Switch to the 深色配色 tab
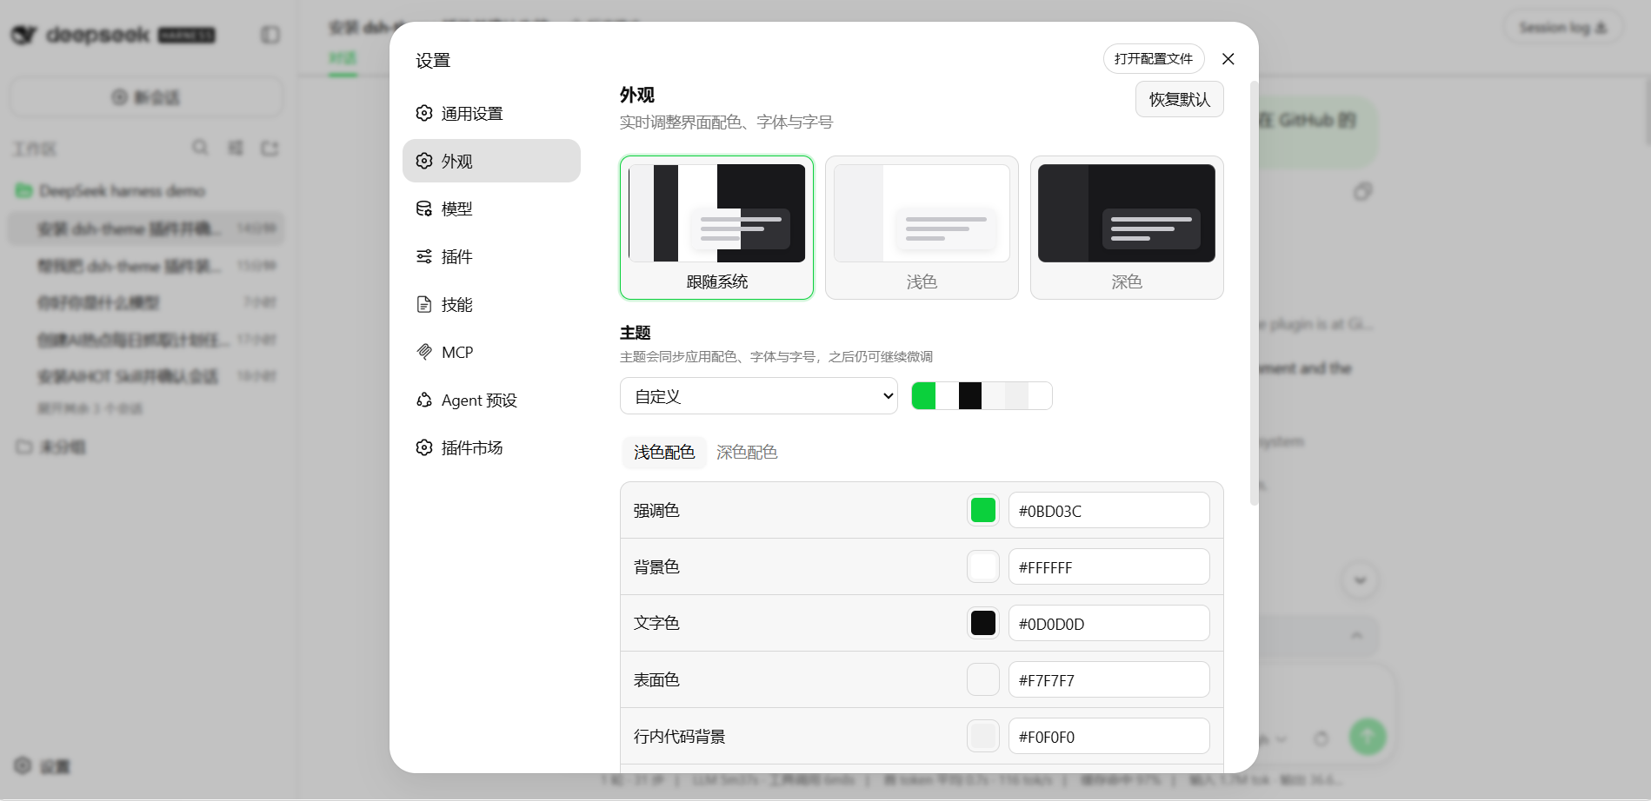Viewport: 1651px width, 801px height. (x=747, y=453)
